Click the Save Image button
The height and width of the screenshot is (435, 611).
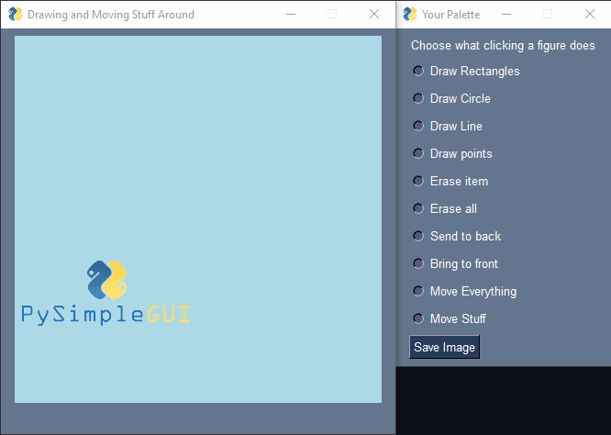point(444,347)
